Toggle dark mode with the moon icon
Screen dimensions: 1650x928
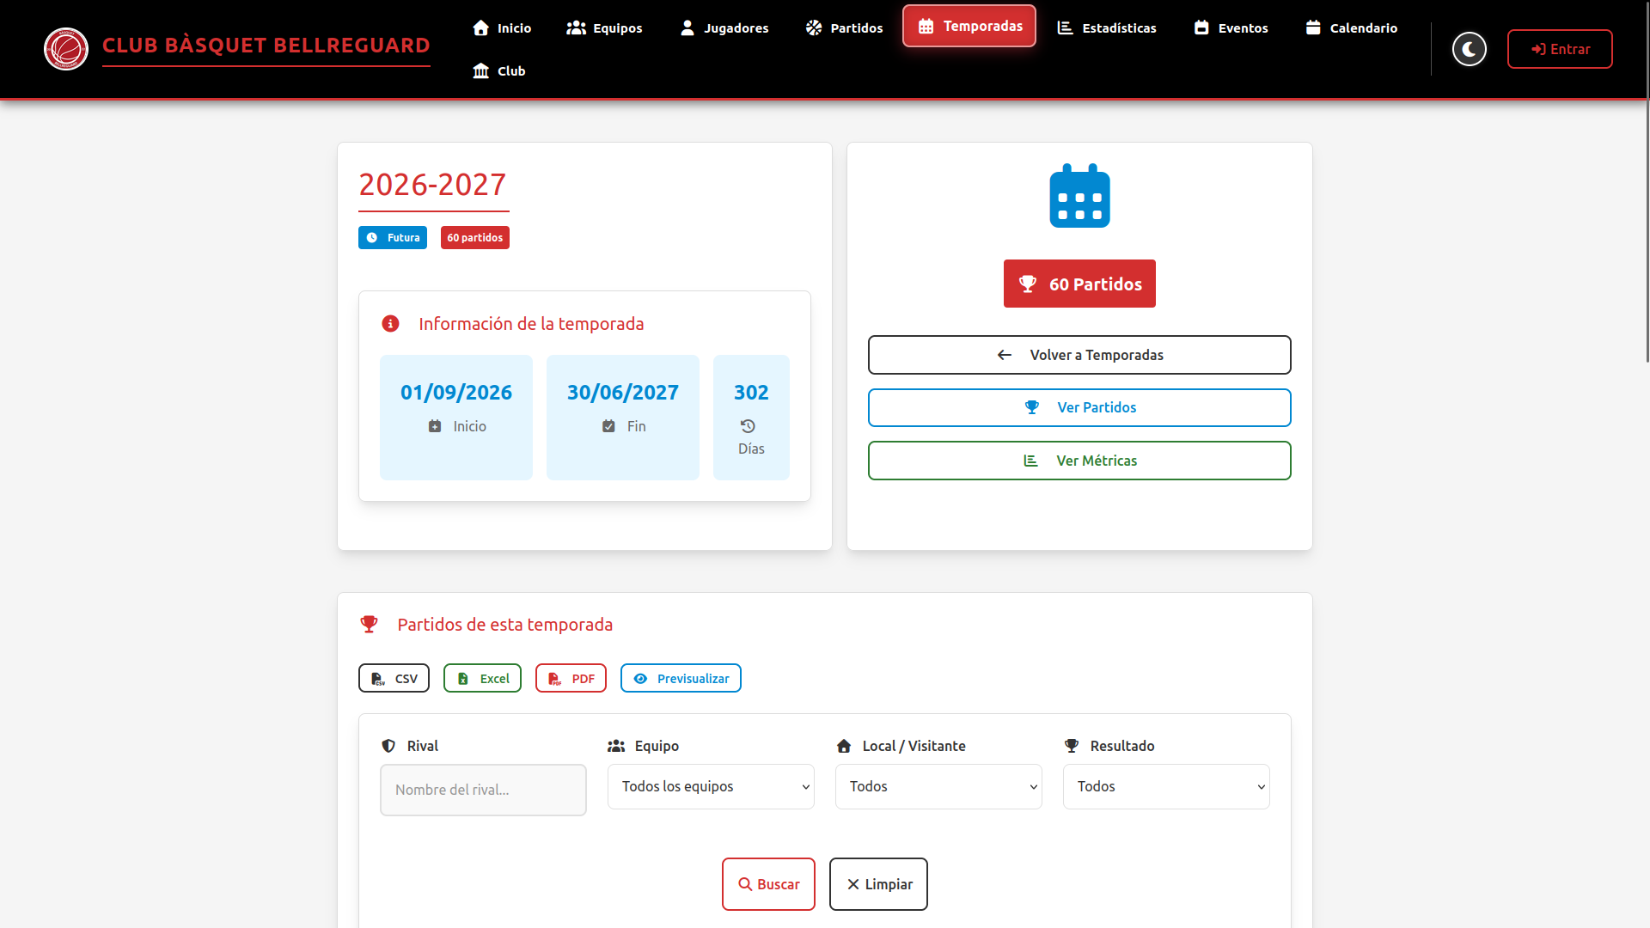coord(1470,49)
